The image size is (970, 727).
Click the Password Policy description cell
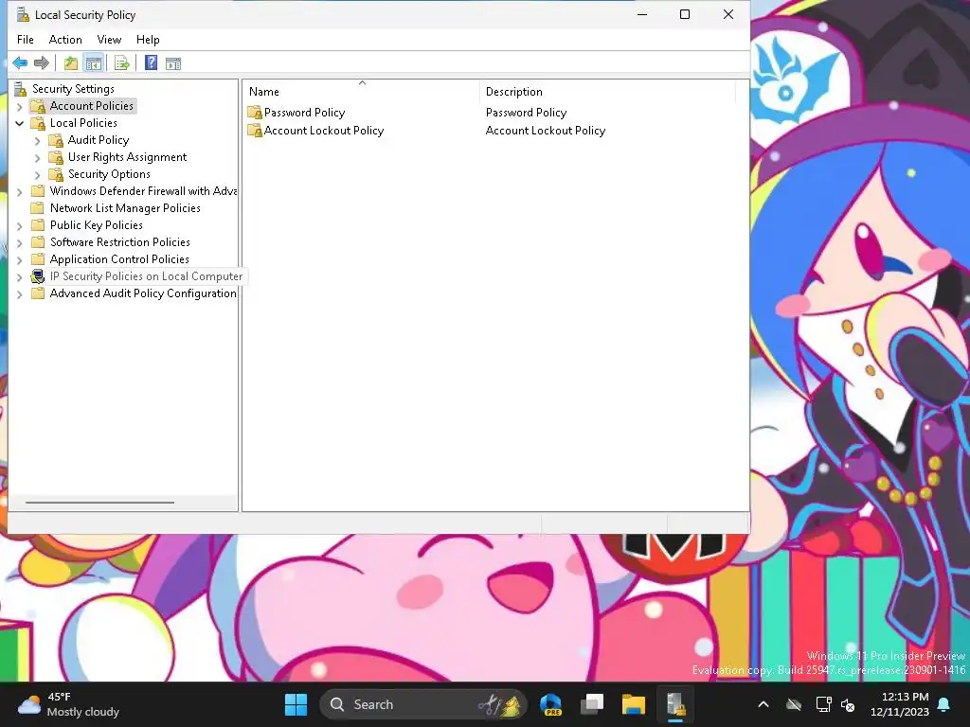526,113
